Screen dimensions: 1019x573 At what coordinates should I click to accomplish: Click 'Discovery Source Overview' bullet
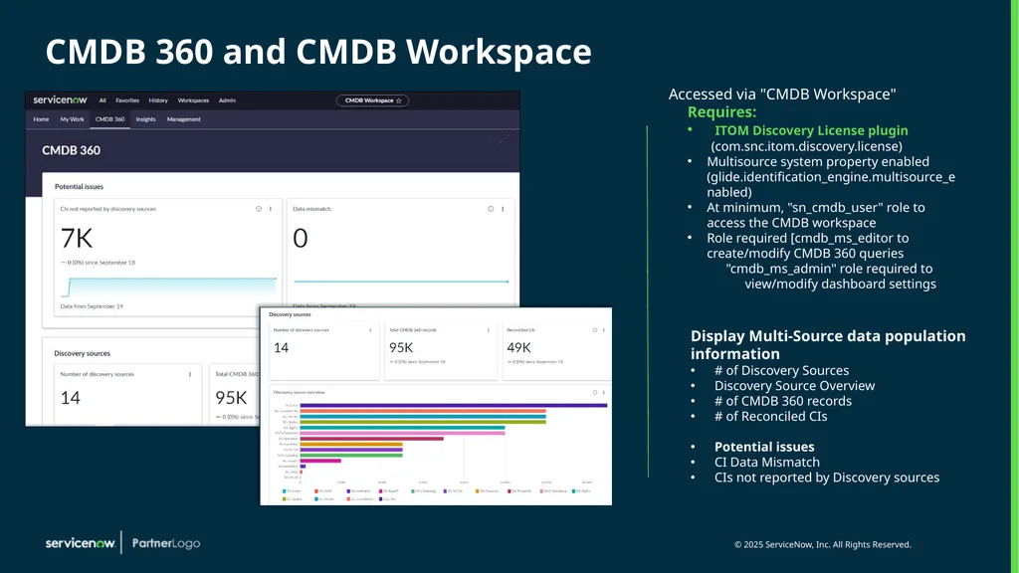pos(794,386)
